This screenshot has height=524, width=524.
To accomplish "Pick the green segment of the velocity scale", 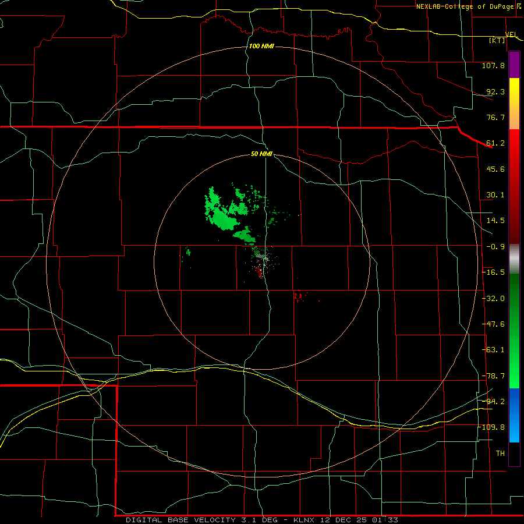I will [x=514, y=331].
